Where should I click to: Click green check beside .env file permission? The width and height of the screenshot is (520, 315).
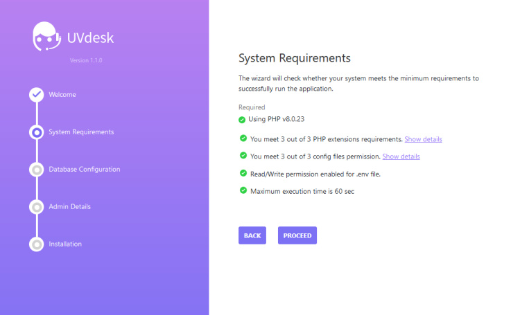coord(243,173)
